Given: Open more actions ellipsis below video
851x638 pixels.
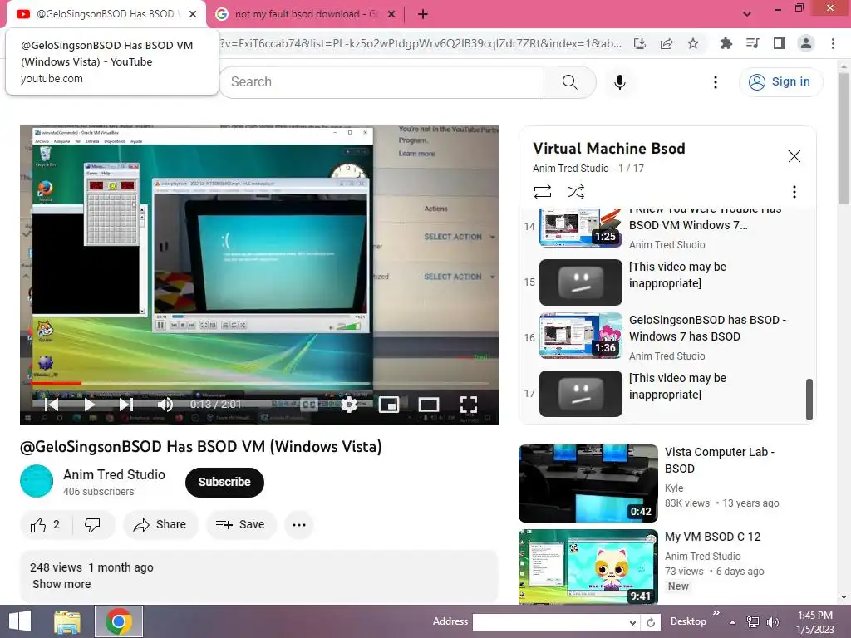Looking at the screenshot, I should [x=299, y=525].
